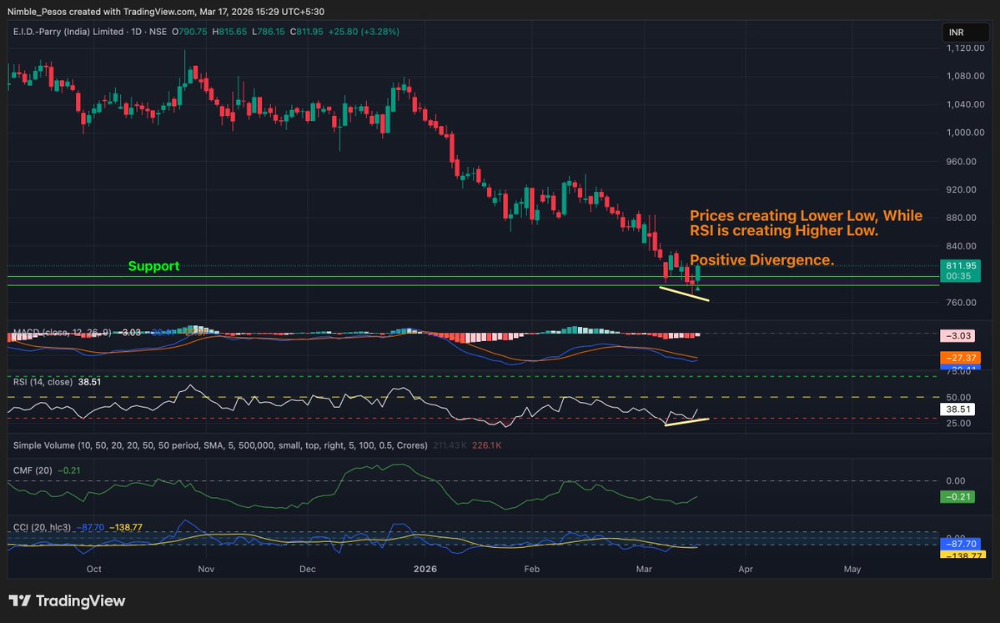Screen dimensions: 1000x623
Task: Click the green -0.21 CMF axis tag
Action: (957, 497)
